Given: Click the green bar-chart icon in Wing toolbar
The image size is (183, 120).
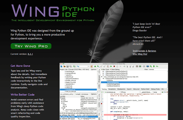Looking at the screenshot, I should coord(74,66).
